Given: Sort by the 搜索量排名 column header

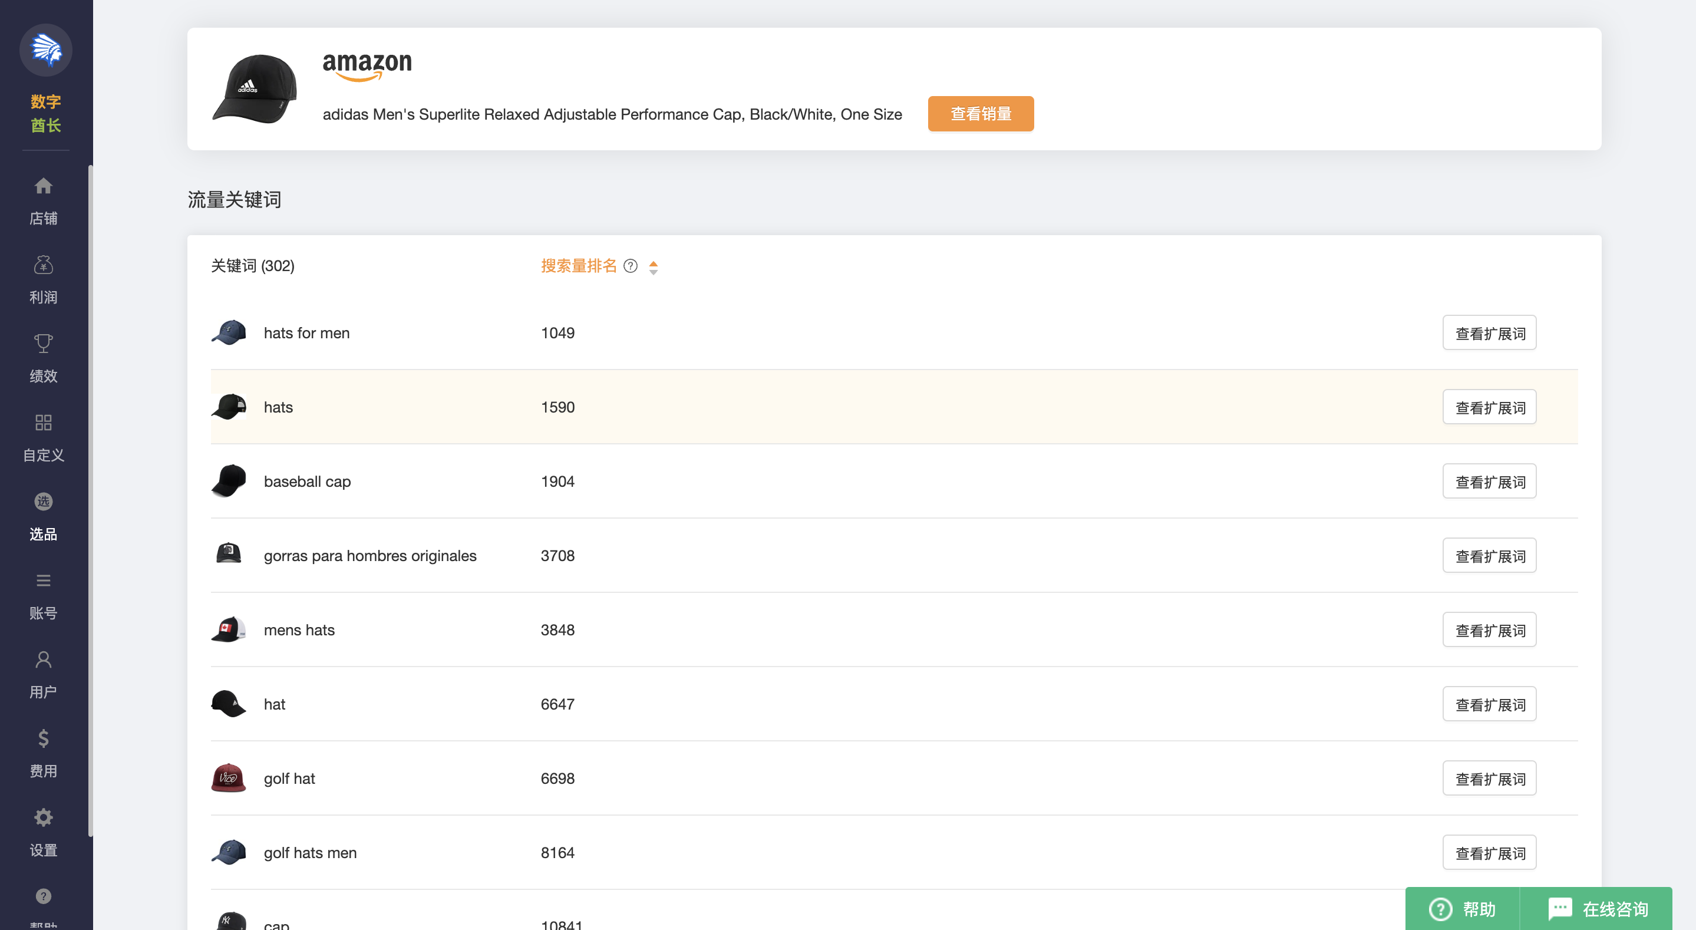Looking at the screenshot, I should click(578, 266).
